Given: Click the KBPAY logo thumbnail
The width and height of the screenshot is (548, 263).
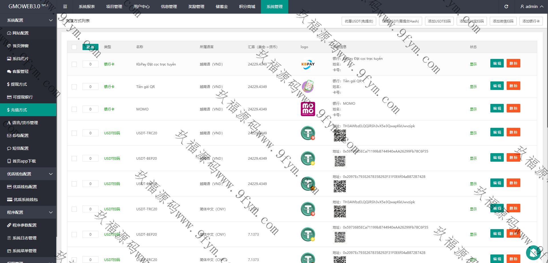Looking at the screenshot, I should click(x=308, y=64).
